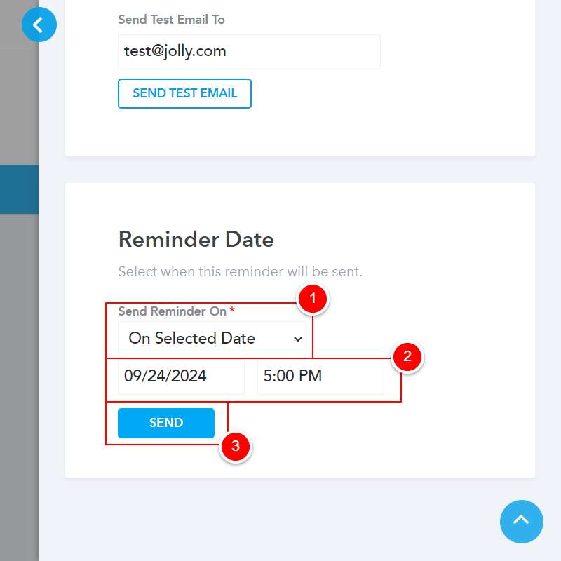Viewport: 561px width, 561px height.
Task: Click the Reminder Date heading
Action: tap(196, 240)
